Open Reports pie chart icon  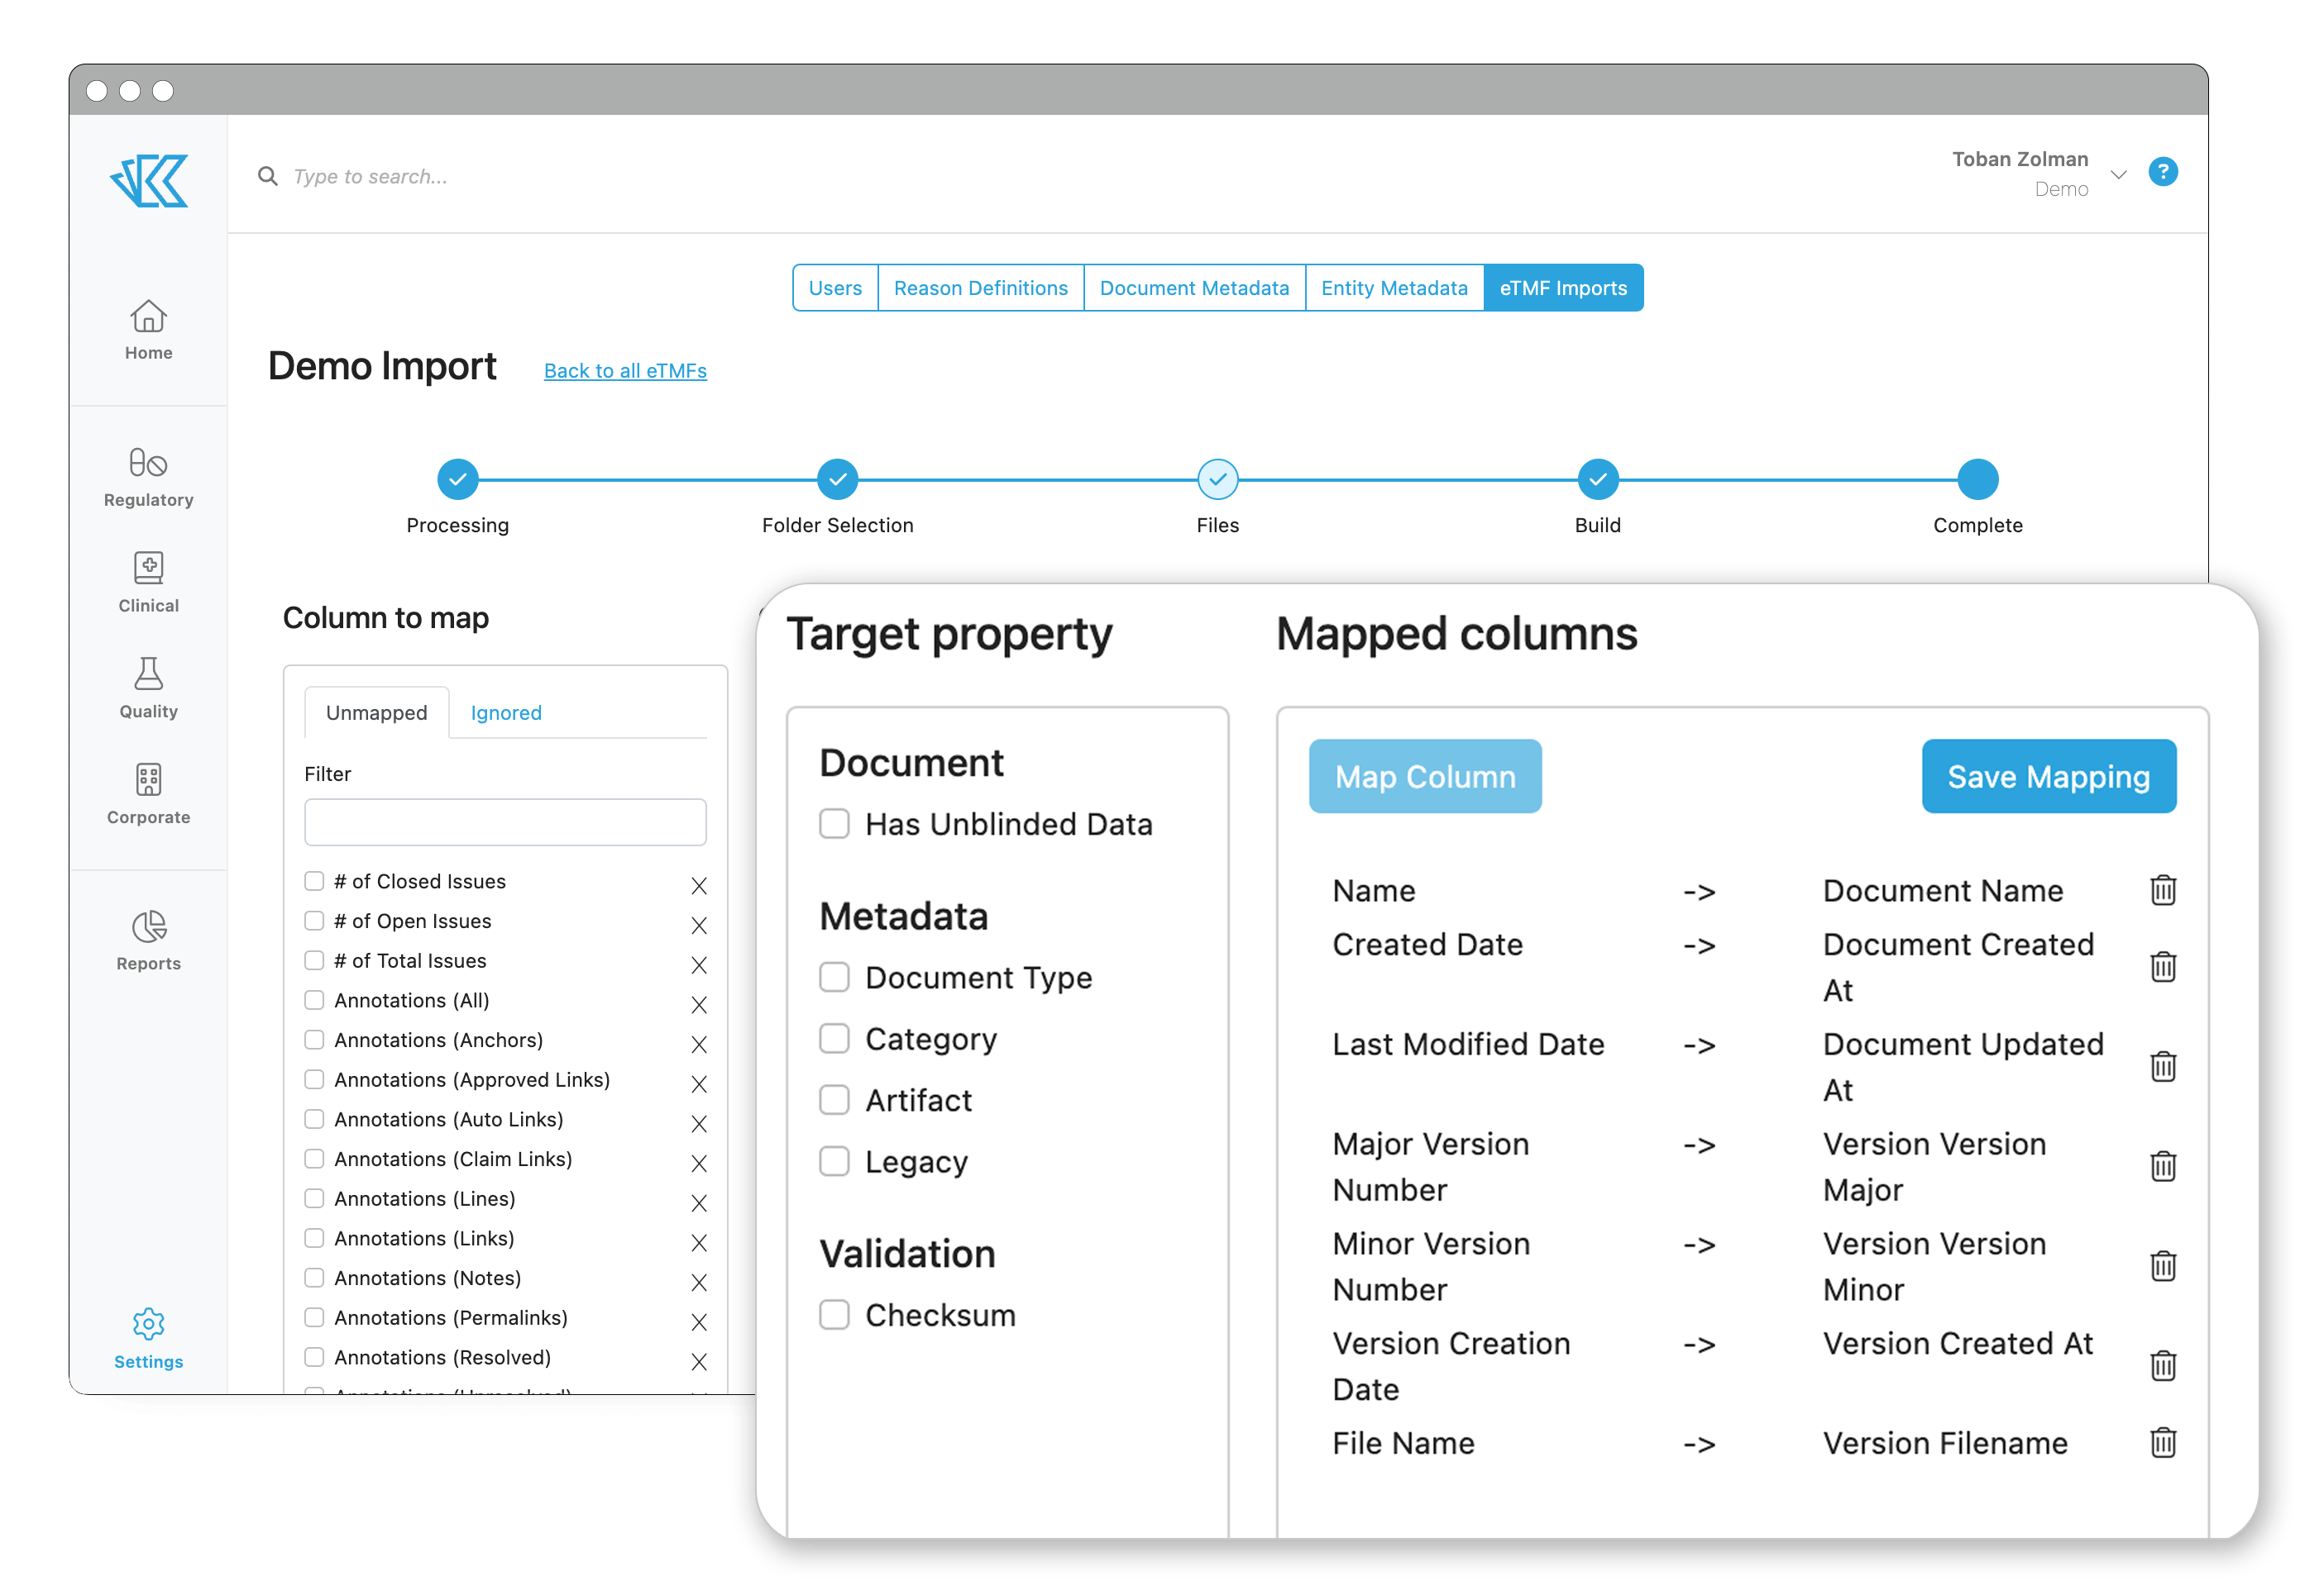click(x=148, y=926)
